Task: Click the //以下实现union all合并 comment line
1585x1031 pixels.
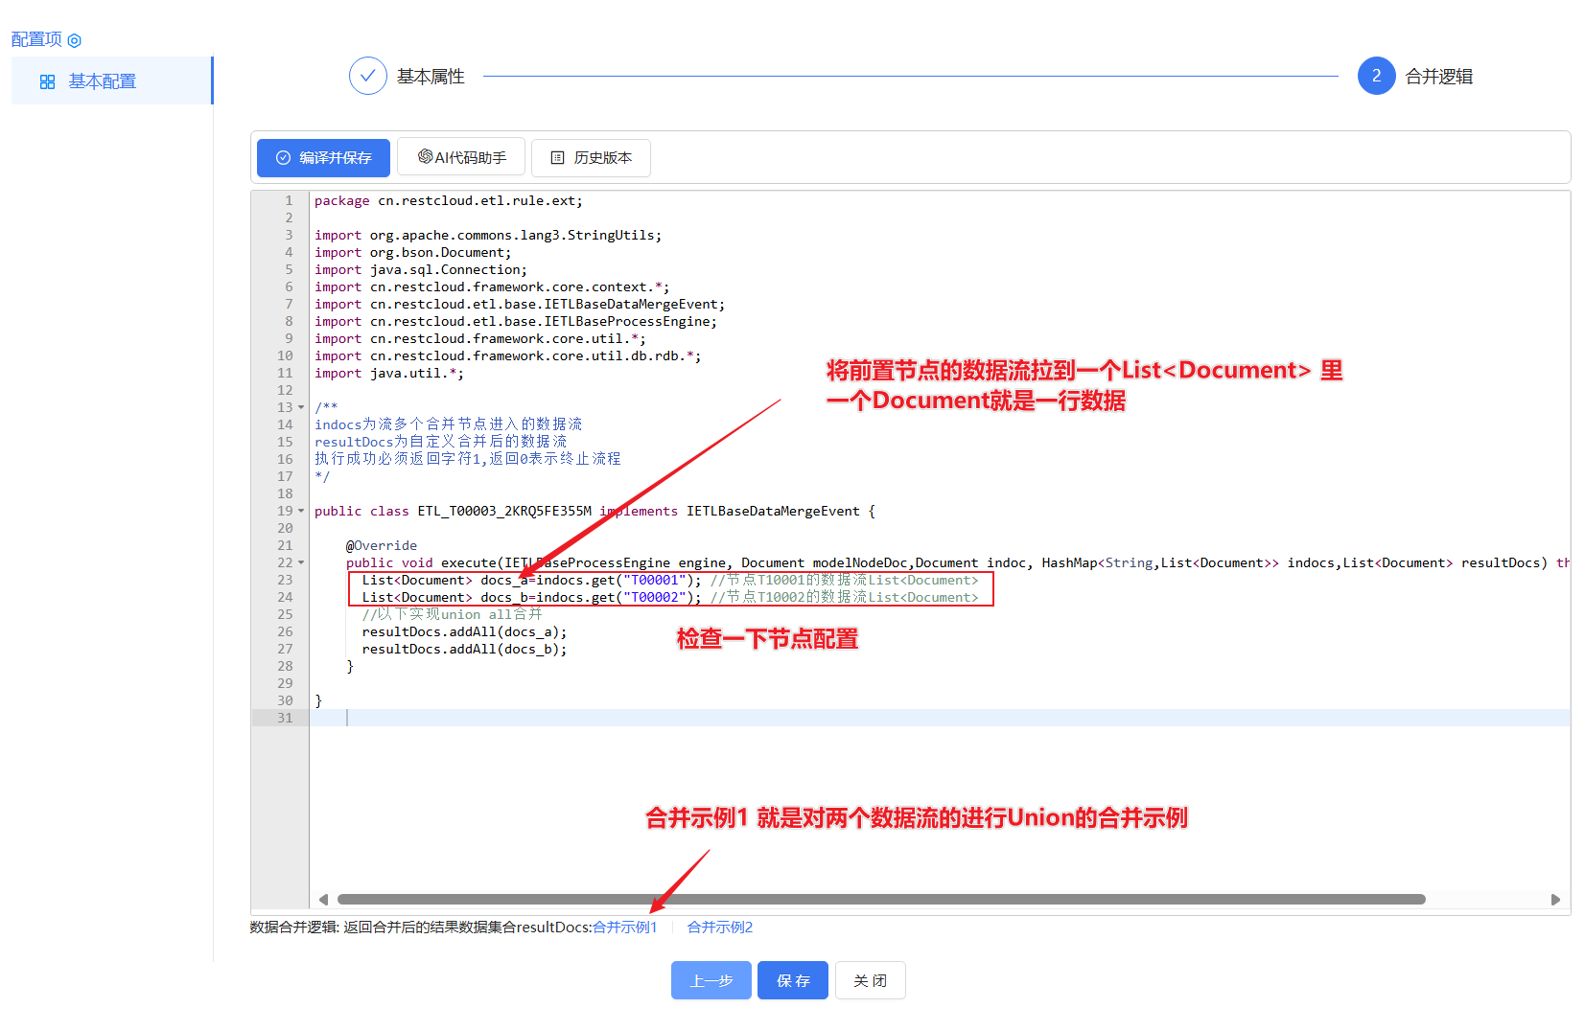Action: pyautogui.click(x=452, y=615)
